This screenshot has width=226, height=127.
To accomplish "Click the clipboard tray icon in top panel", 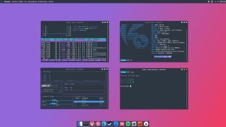I will click(212, 2).
